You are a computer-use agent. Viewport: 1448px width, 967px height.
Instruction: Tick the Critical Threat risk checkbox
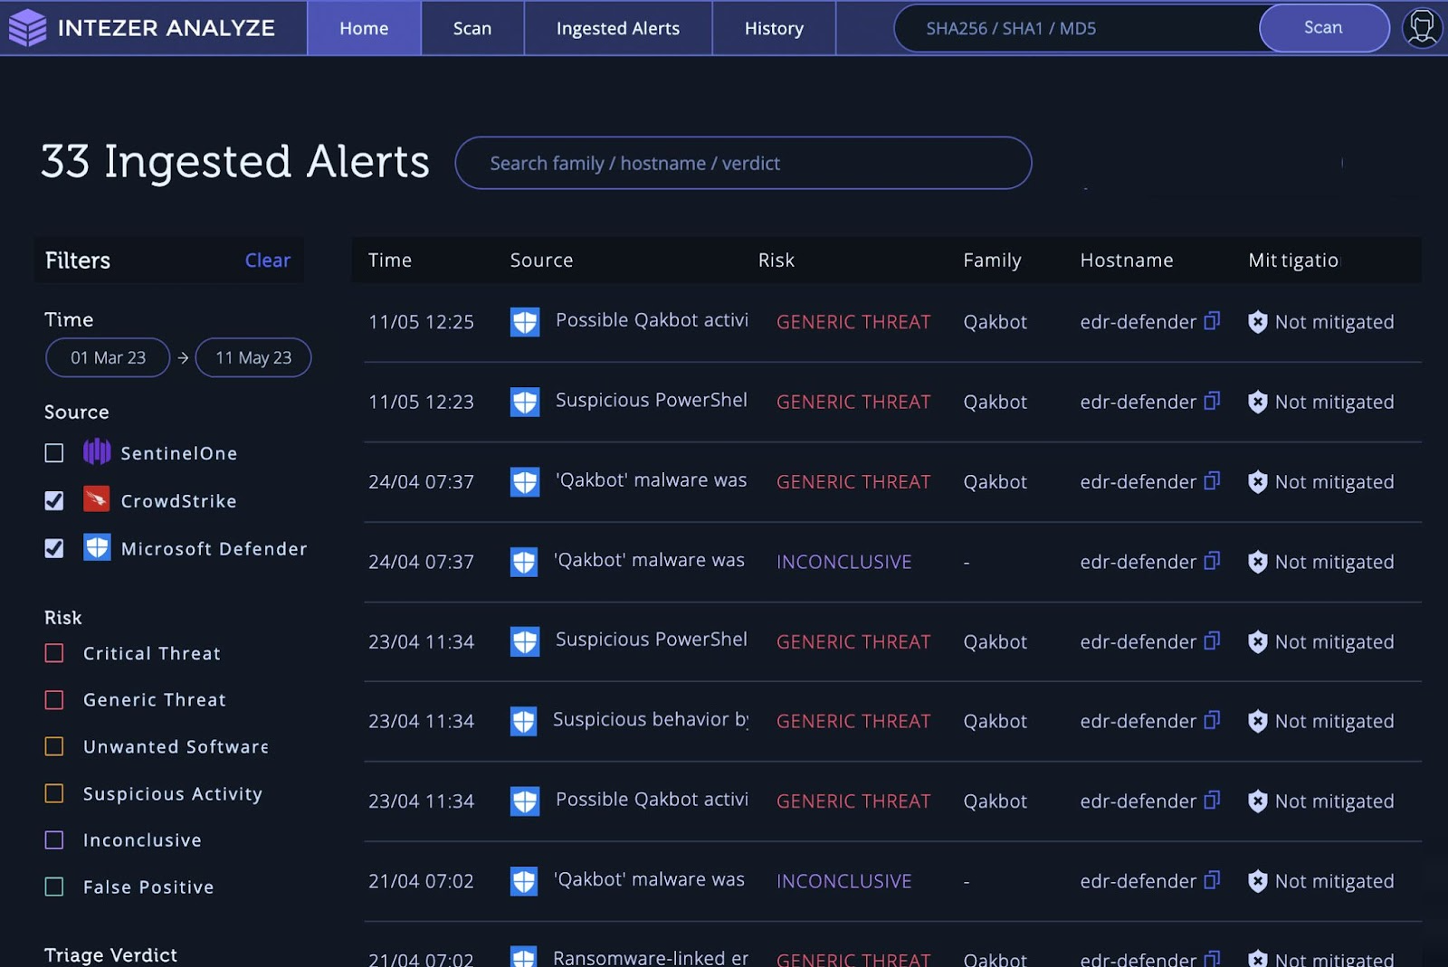[54, 653]
